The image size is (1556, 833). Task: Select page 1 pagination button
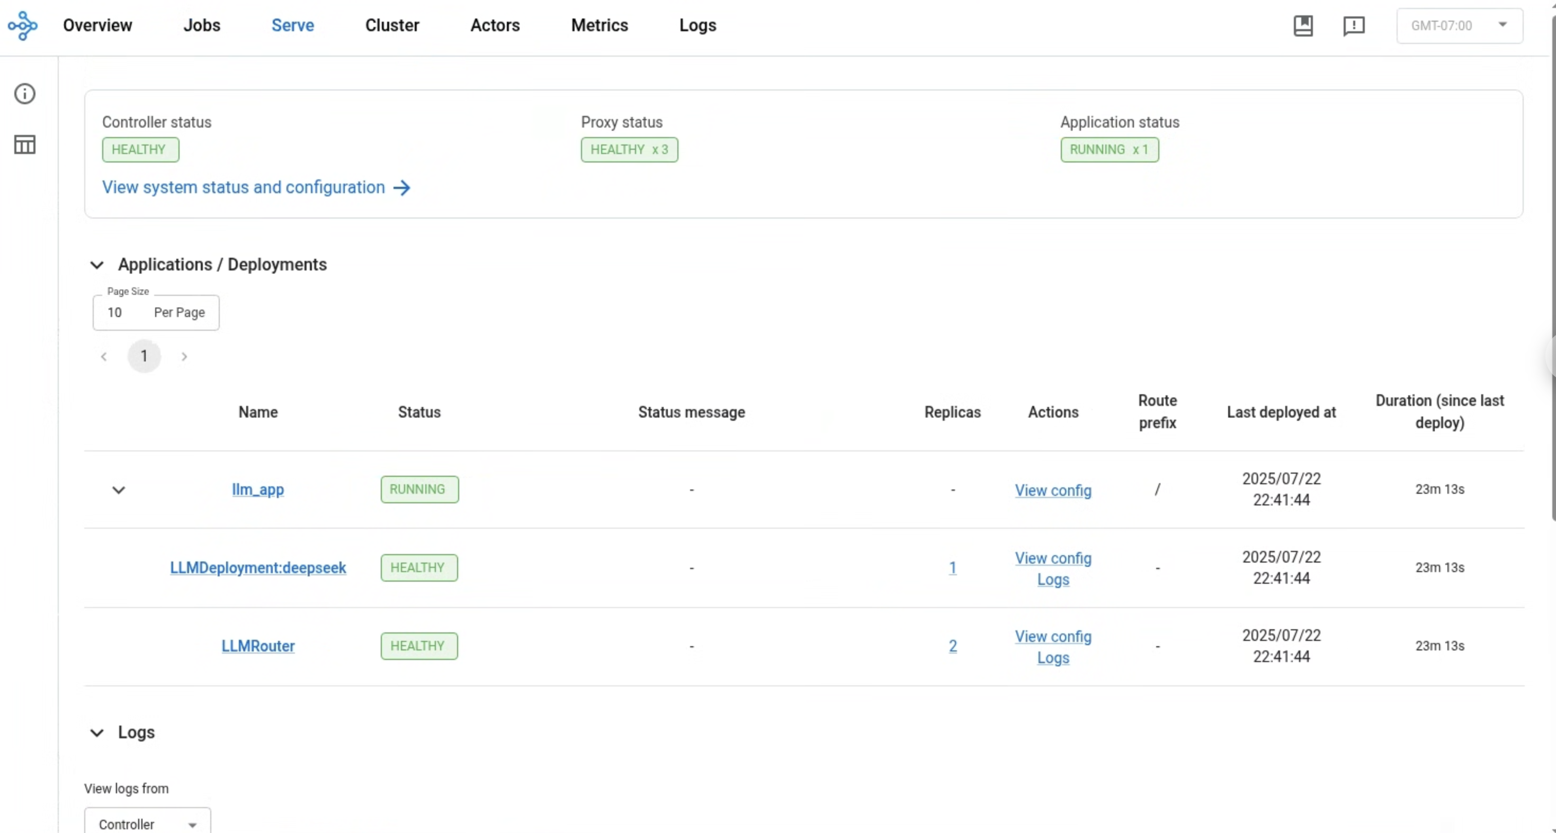click(x=144, y=357)
